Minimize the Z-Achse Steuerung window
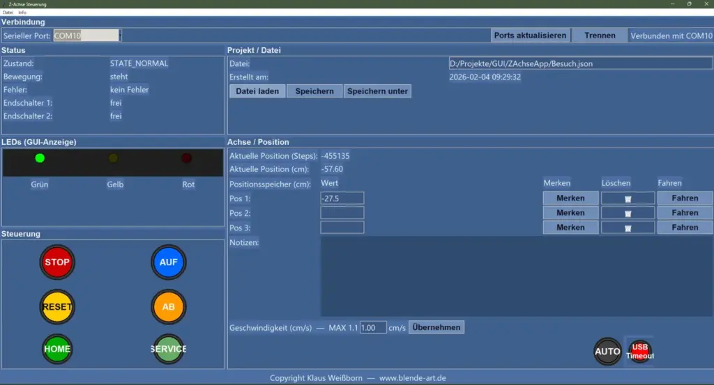714x385 pixels. [x=672, y=4]
